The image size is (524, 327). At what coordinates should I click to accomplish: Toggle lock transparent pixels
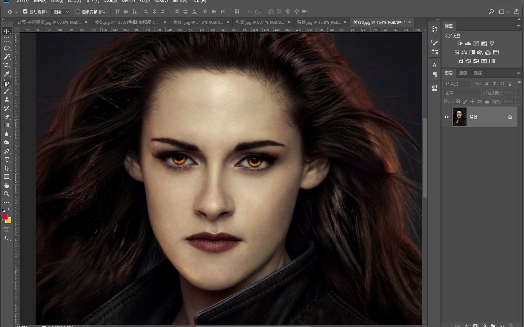click(458, 102)
